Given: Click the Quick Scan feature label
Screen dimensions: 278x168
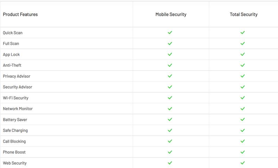Looking at the screenshot, I should [x=13, y=33].
